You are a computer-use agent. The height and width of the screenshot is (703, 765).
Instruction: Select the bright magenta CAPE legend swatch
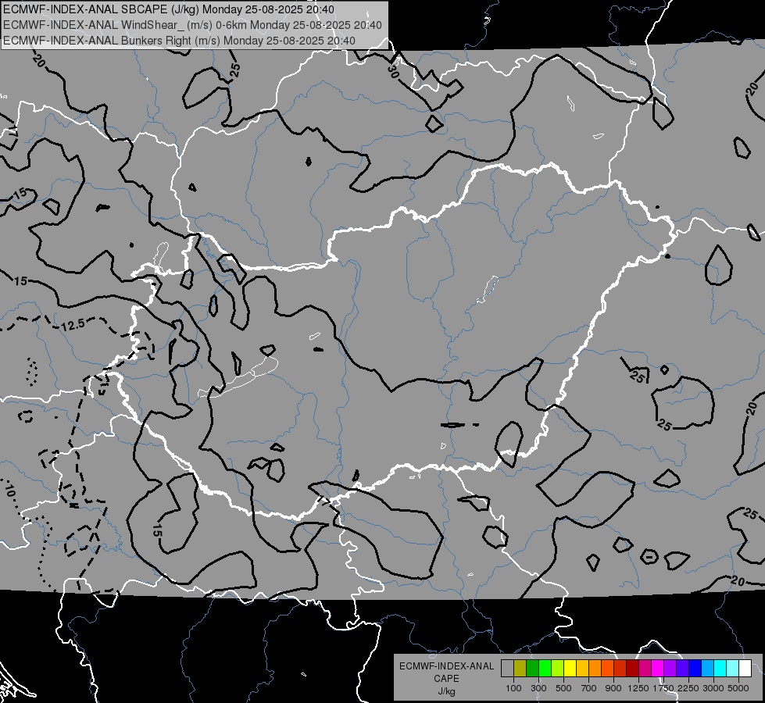(658, 668)
